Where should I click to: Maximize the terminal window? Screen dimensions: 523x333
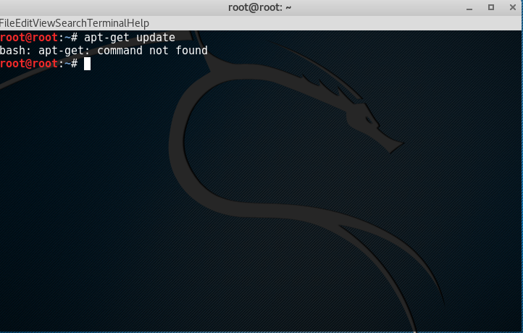[x=490, y=7]
